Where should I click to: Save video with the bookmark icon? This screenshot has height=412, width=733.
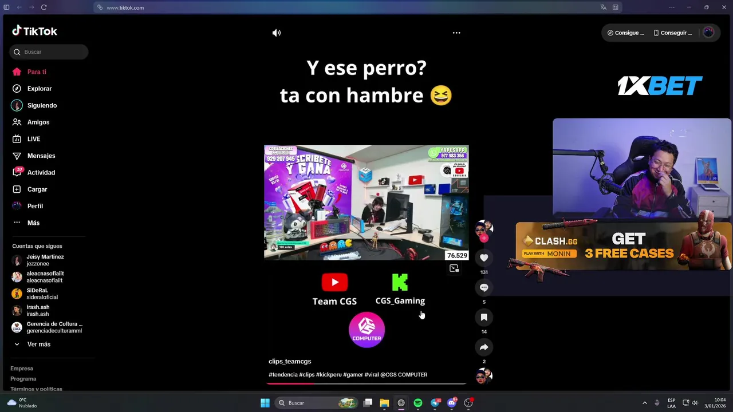tap(484, 318)
